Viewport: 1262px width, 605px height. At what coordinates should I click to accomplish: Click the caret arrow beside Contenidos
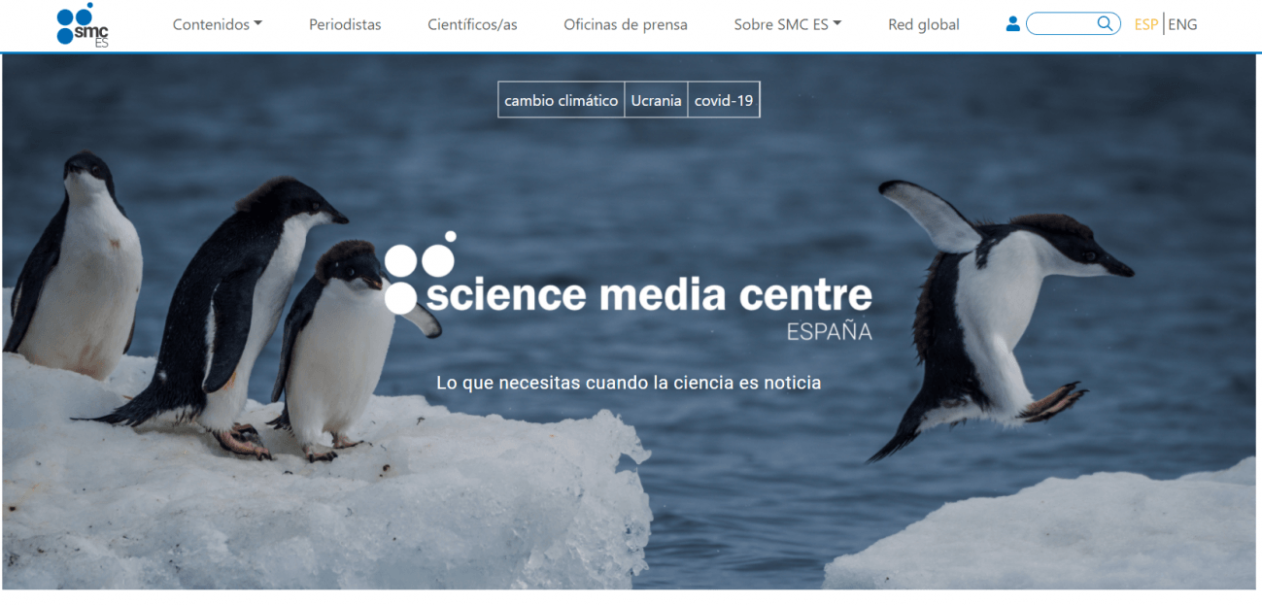[257, 24]
